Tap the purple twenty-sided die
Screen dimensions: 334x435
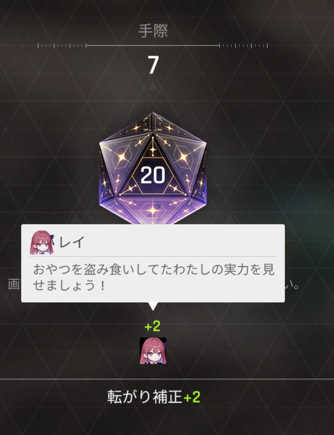click(x=153, y=169)
